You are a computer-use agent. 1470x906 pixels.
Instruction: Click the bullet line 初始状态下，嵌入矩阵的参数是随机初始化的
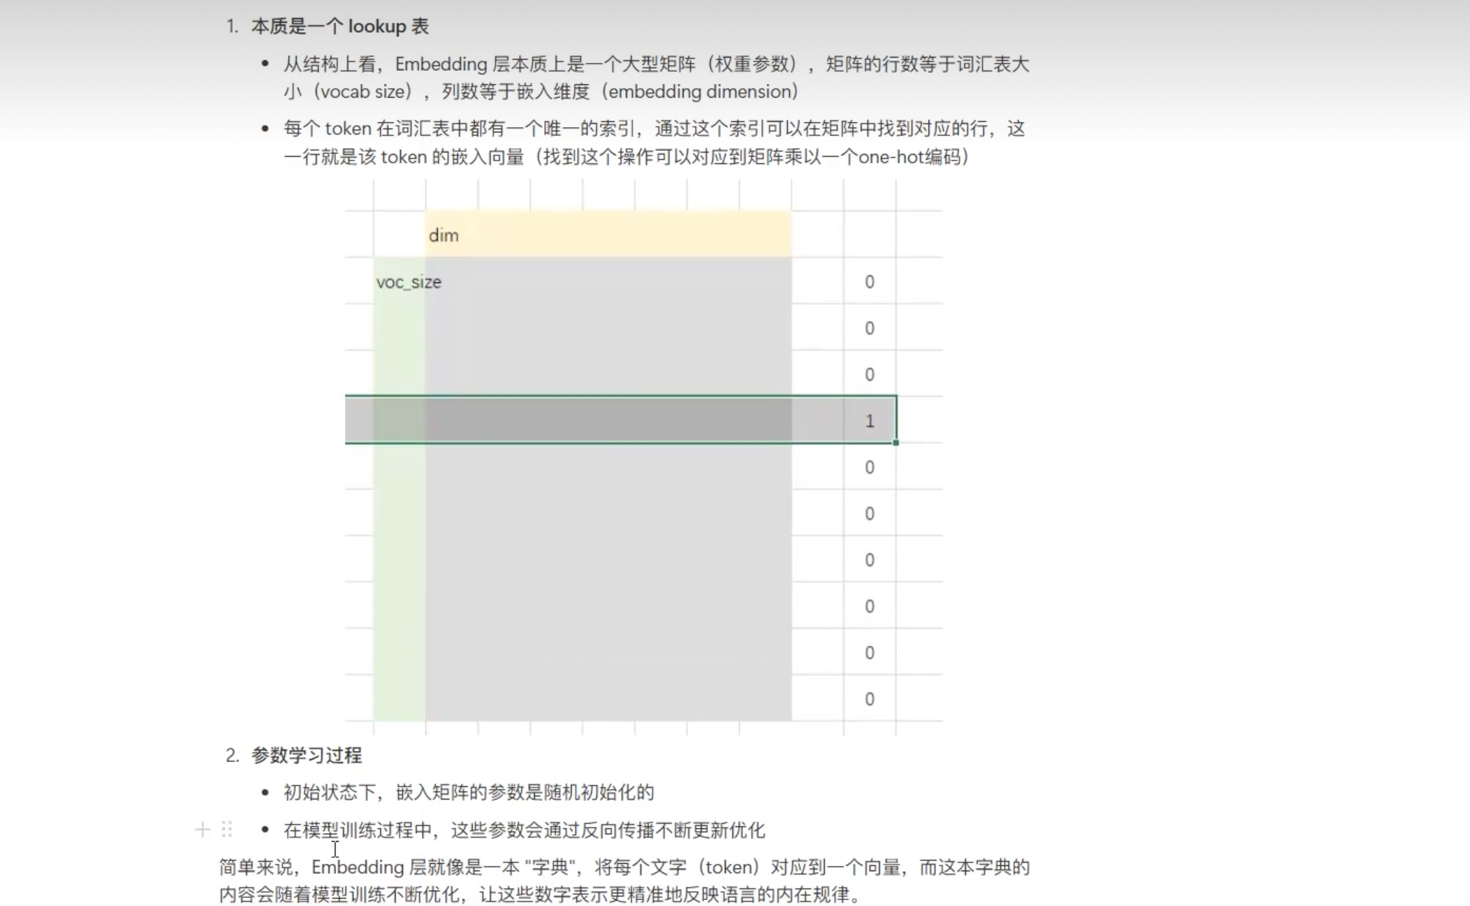(468, 792)
